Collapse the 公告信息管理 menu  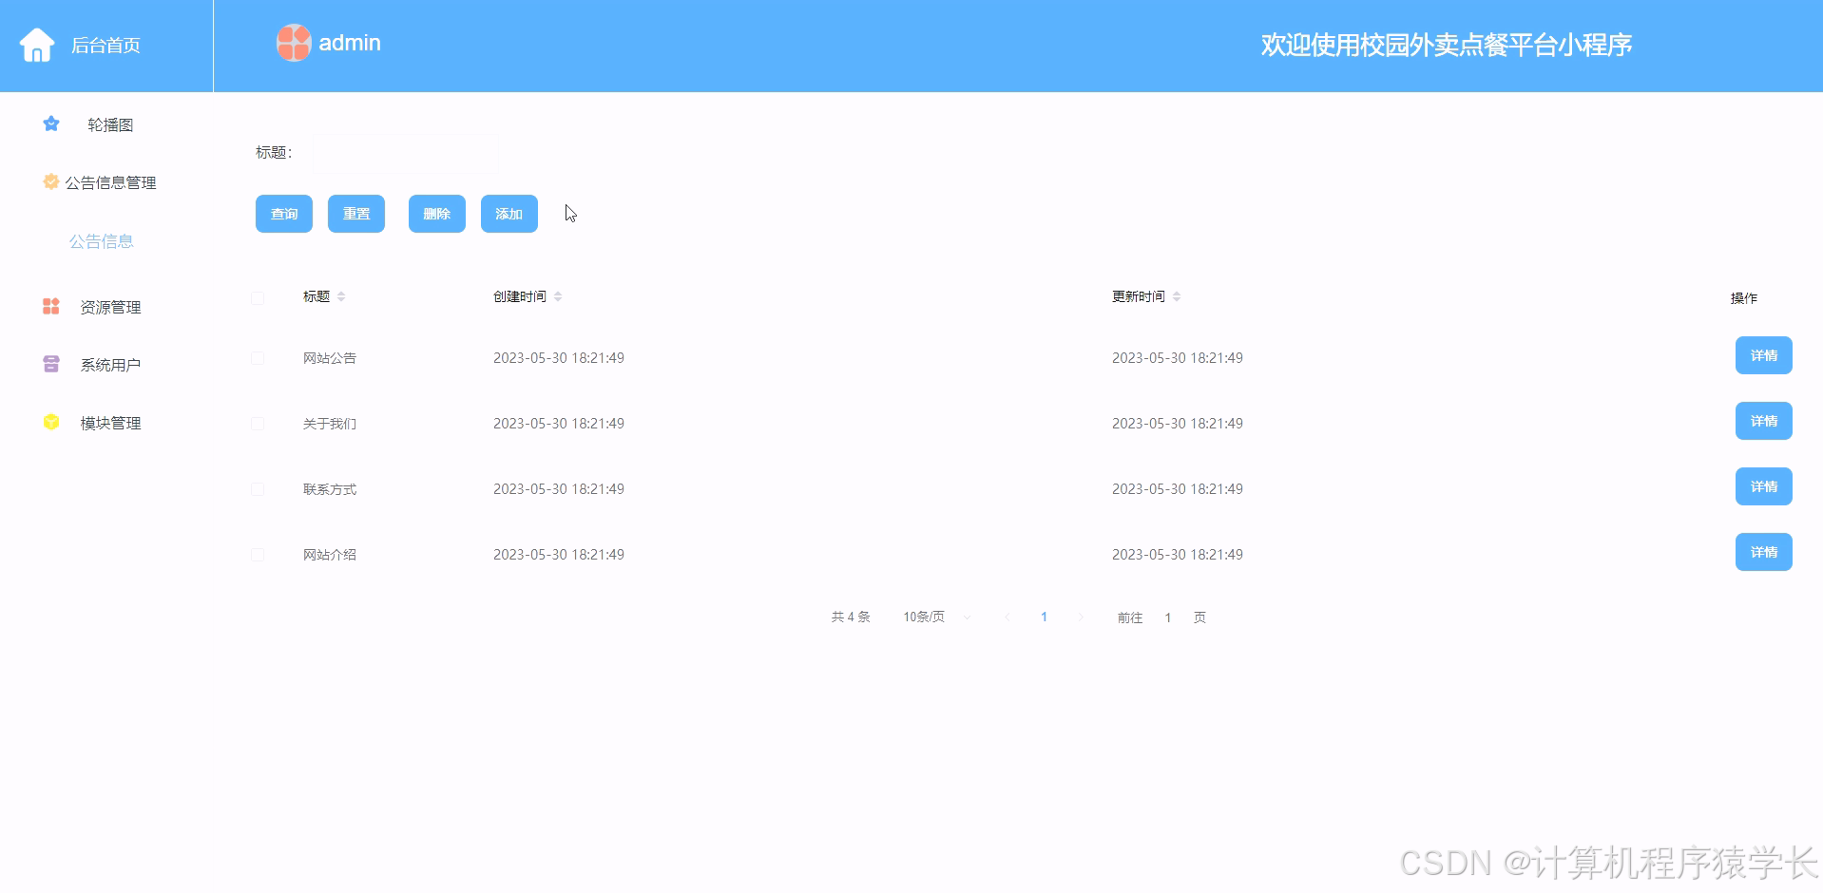point(110,182)
